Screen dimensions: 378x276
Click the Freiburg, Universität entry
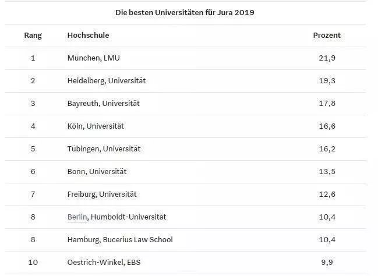tap(102, 194)
